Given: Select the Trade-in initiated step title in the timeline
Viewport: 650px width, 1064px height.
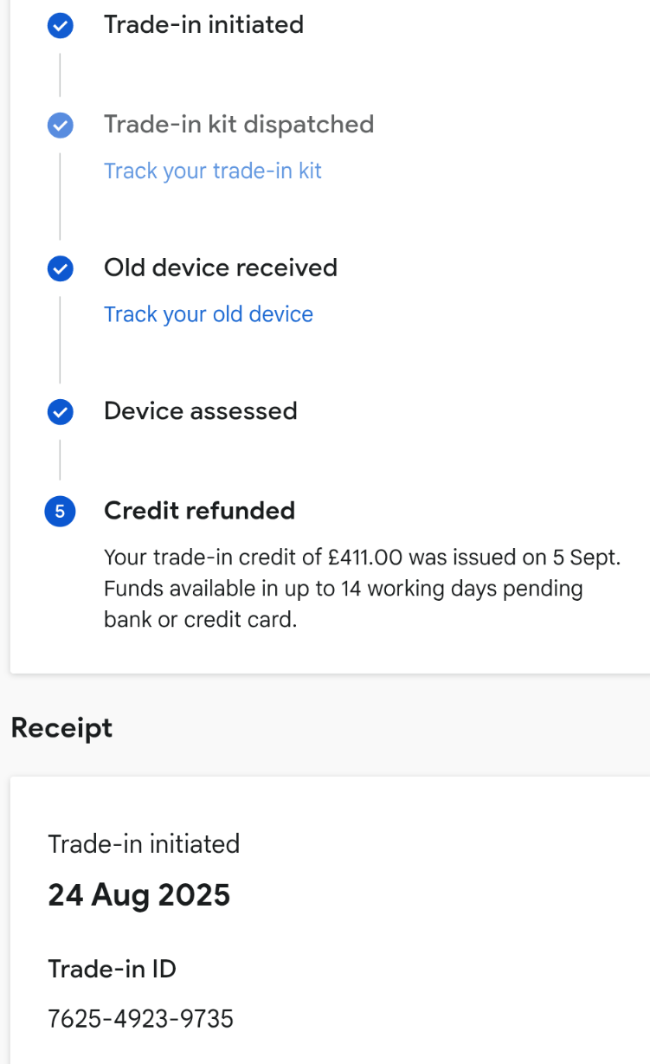Looking at the screenshot, I should [x=203, y=24].
